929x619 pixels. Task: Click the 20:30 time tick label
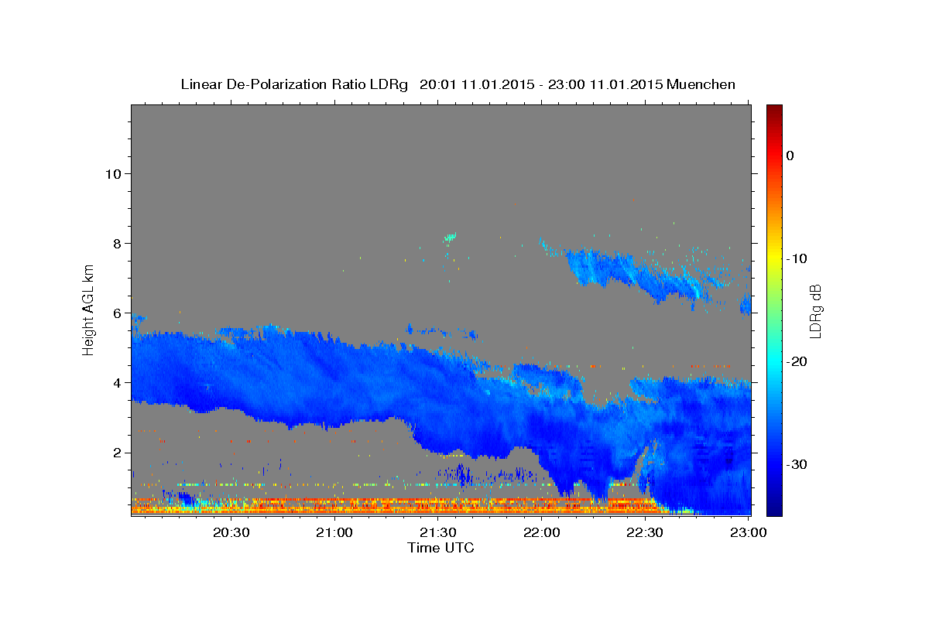[x=231, y=532]
